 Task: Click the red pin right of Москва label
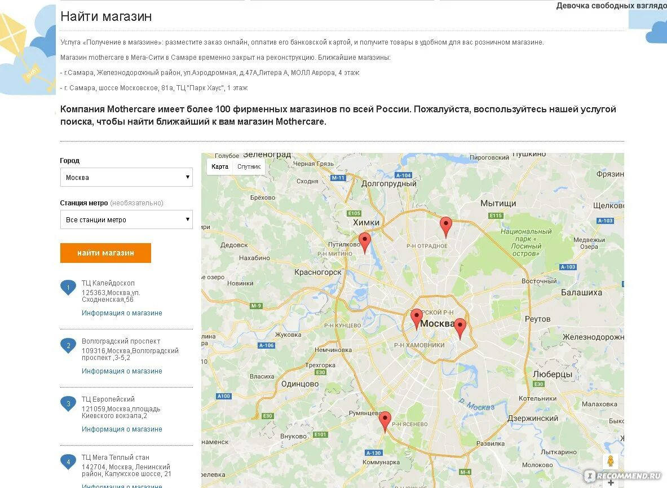460,328
